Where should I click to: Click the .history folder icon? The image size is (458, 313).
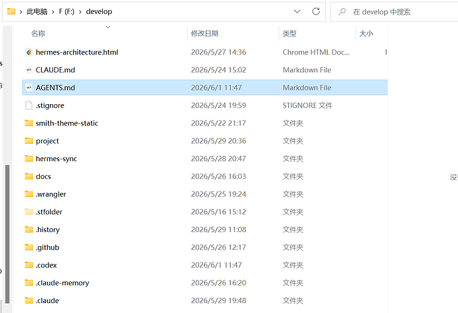(29, 229)
